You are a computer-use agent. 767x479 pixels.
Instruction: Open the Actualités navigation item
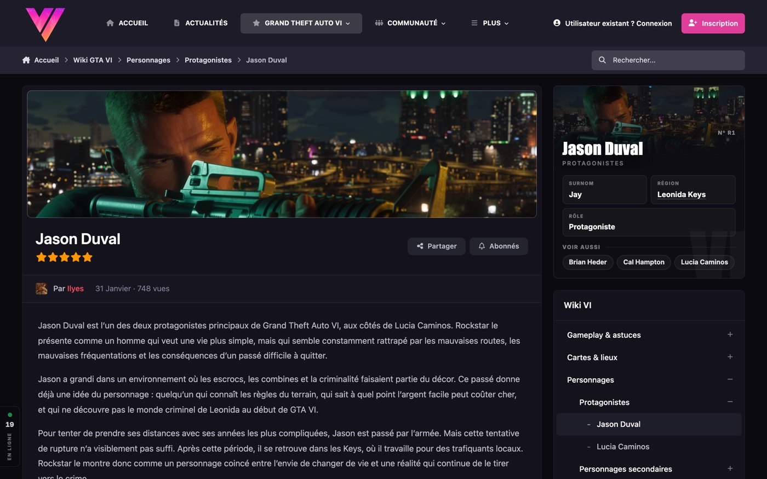pos(201,23)
